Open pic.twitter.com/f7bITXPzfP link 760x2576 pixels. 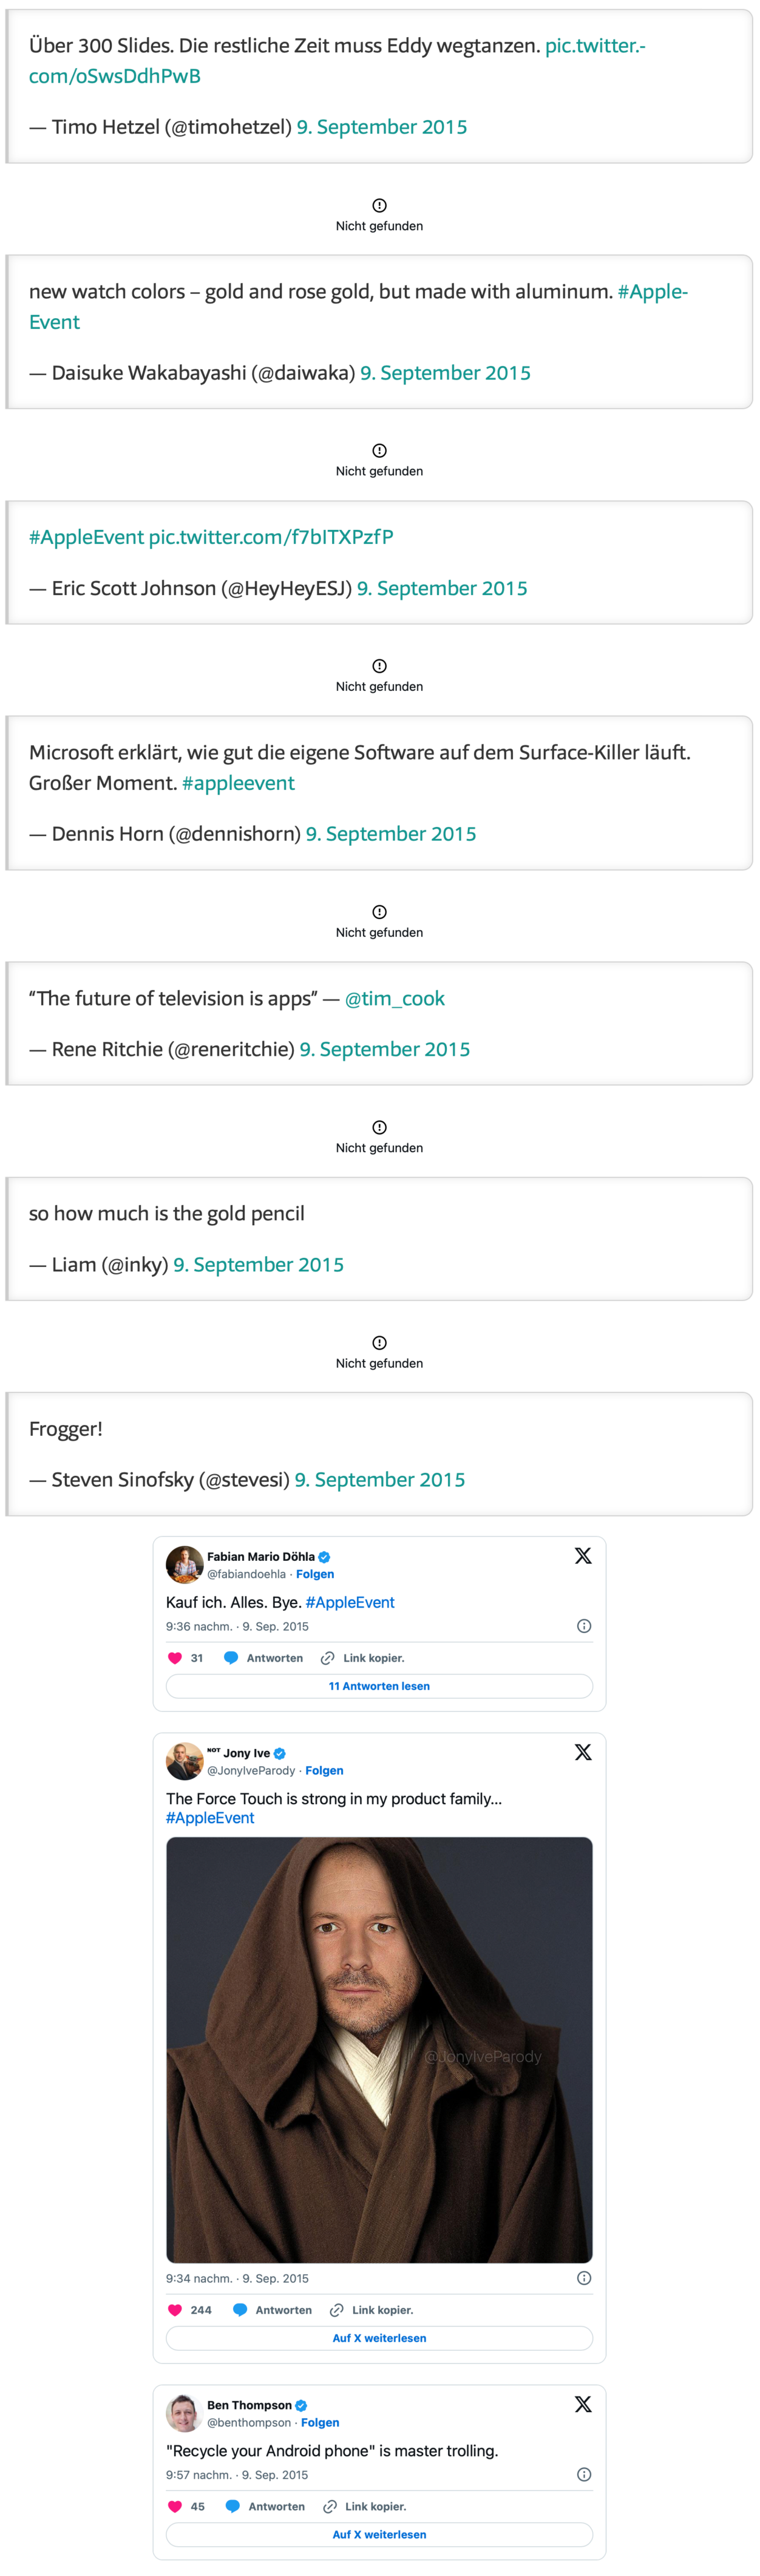(271, 537)
